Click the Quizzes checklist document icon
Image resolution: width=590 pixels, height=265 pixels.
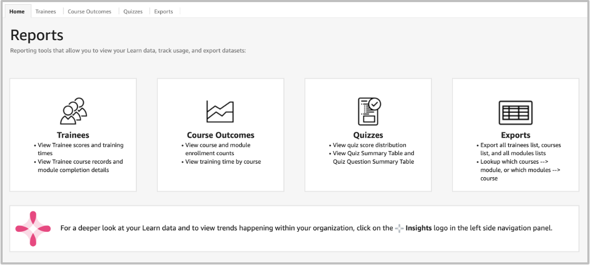click(x=369, y=111)
